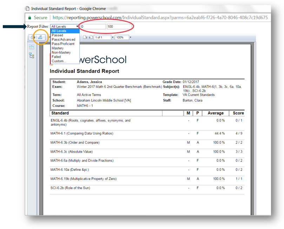Viewport: 284px width, 229px height.
Task: Open the zoom 100% dropdown arrow
Action: (x=130, y=37)
